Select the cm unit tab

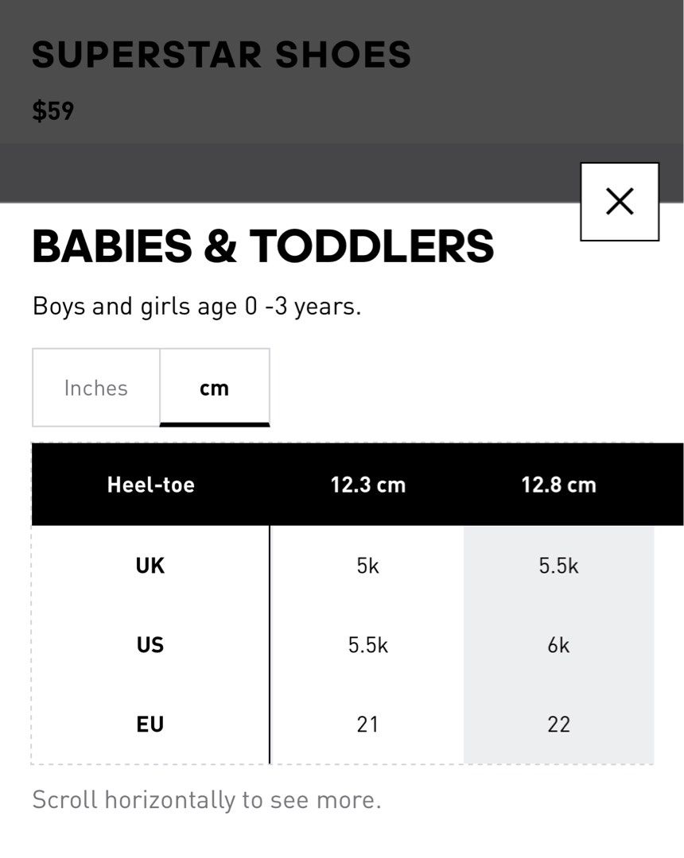click(214, 388)
